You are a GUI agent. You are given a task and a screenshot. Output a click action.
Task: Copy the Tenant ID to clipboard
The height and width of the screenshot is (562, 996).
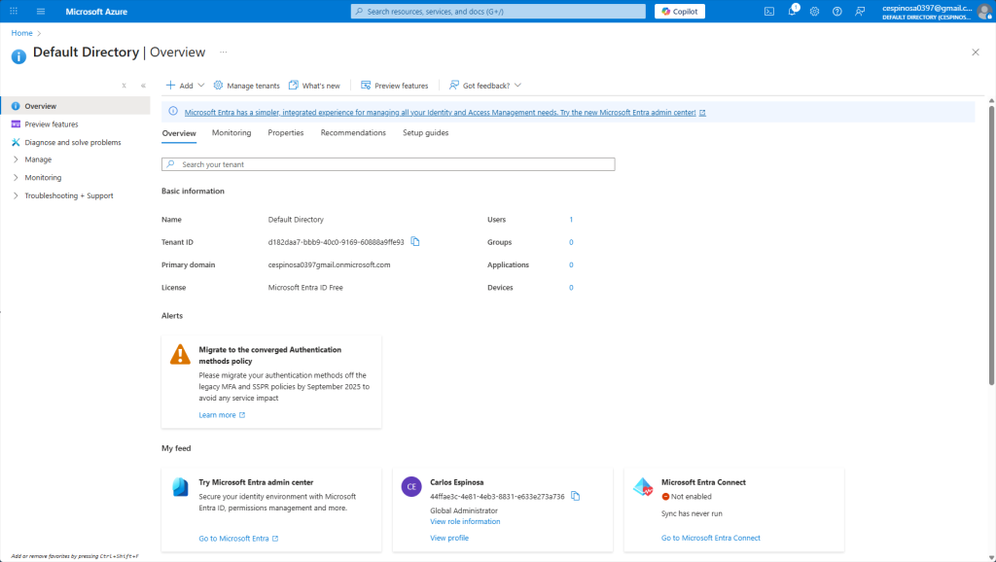click(x=415, y=242)
